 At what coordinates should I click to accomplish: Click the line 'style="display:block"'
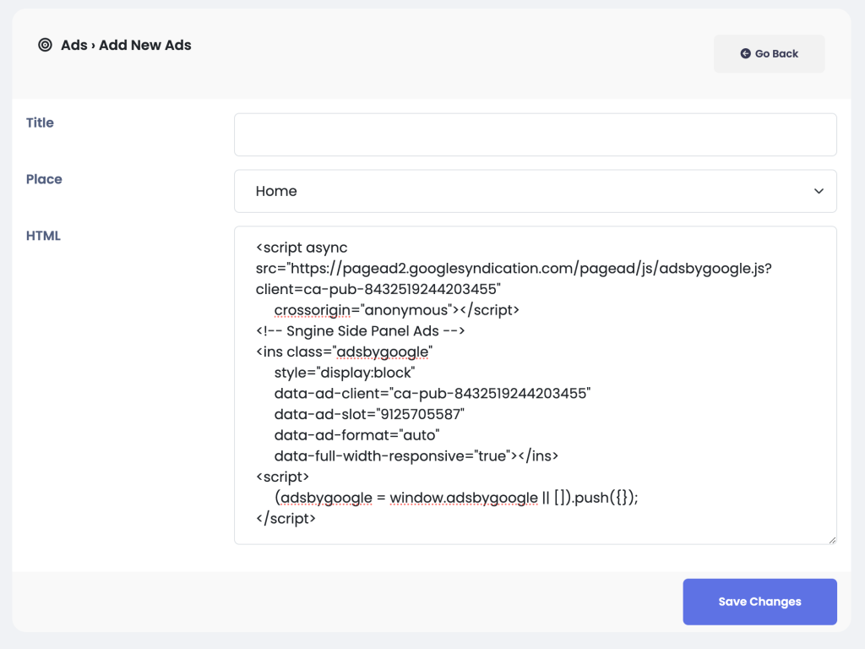[x=345, y=373]
